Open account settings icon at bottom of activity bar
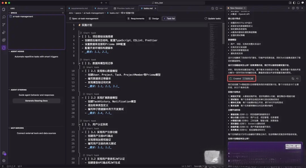Viewport: 306px width, 168px height. coord(3,153)
